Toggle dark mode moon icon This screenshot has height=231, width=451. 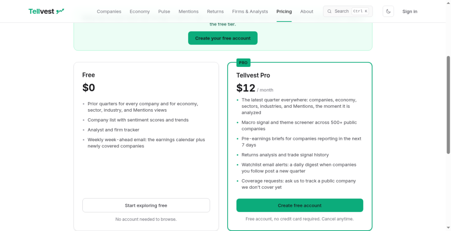click(x=388, y=11)
